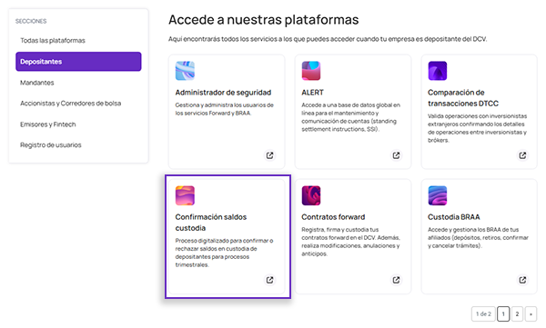Click the SECCIONES sidebar heading
The width and height of the screenshot is (546, 328).
[31, 21]
